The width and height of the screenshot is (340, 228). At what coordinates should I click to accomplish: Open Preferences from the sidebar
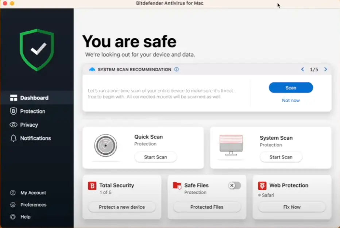tap(33, 205)
